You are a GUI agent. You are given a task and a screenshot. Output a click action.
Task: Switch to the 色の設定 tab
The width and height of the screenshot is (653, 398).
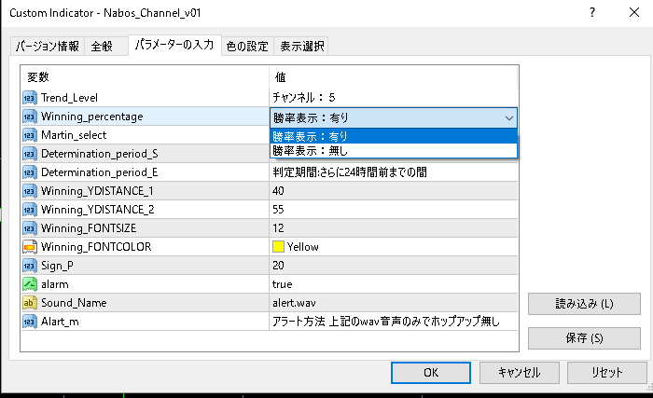coord(247,47)
